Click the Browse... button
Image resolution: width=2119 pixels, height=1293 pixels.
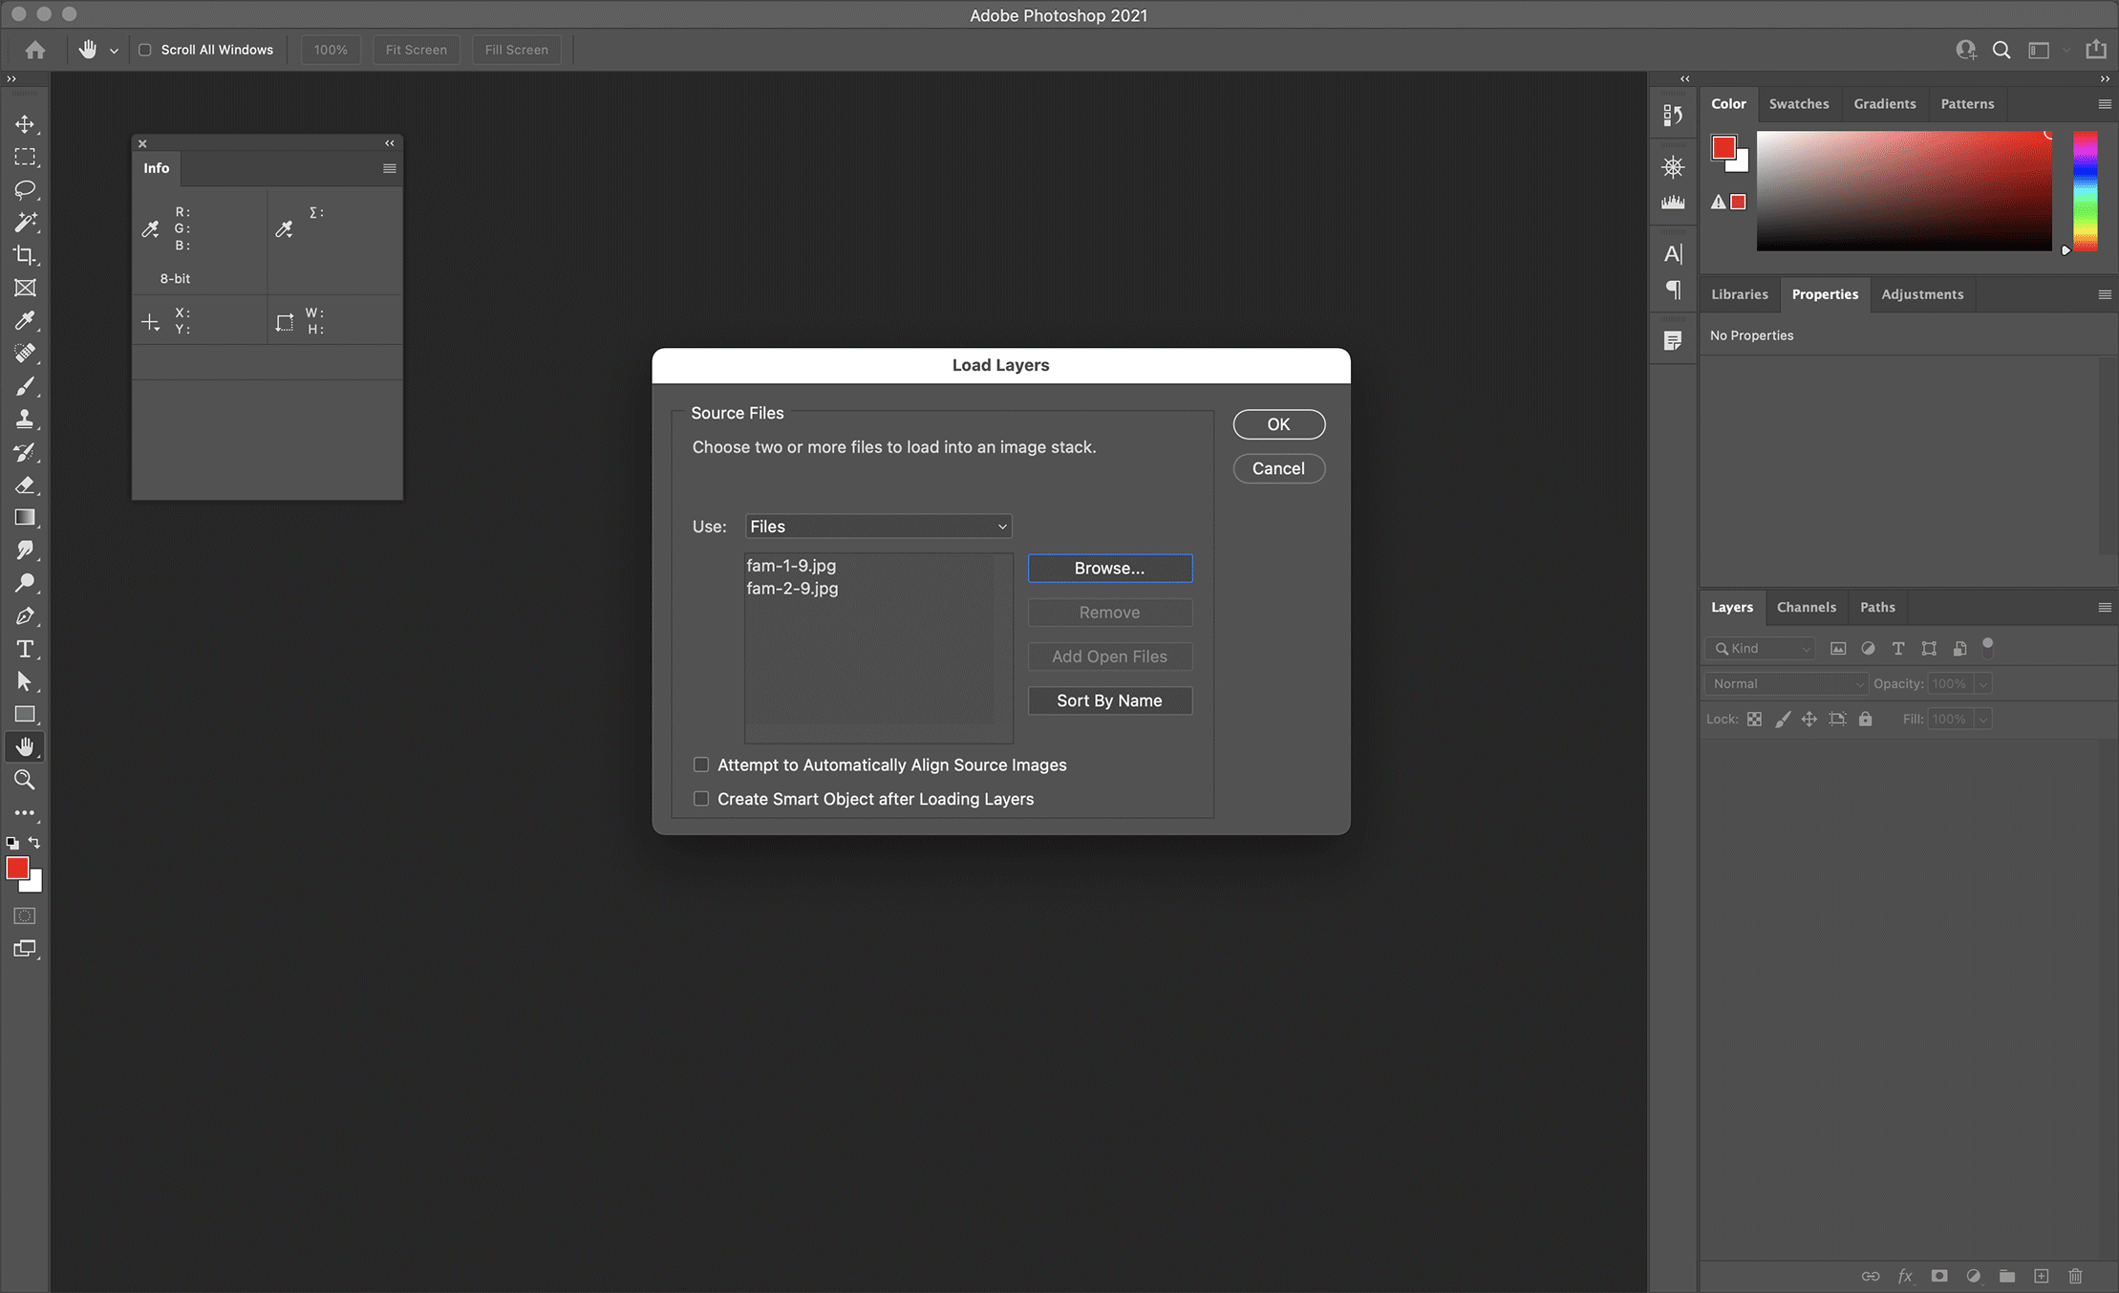coord(1109,568)
